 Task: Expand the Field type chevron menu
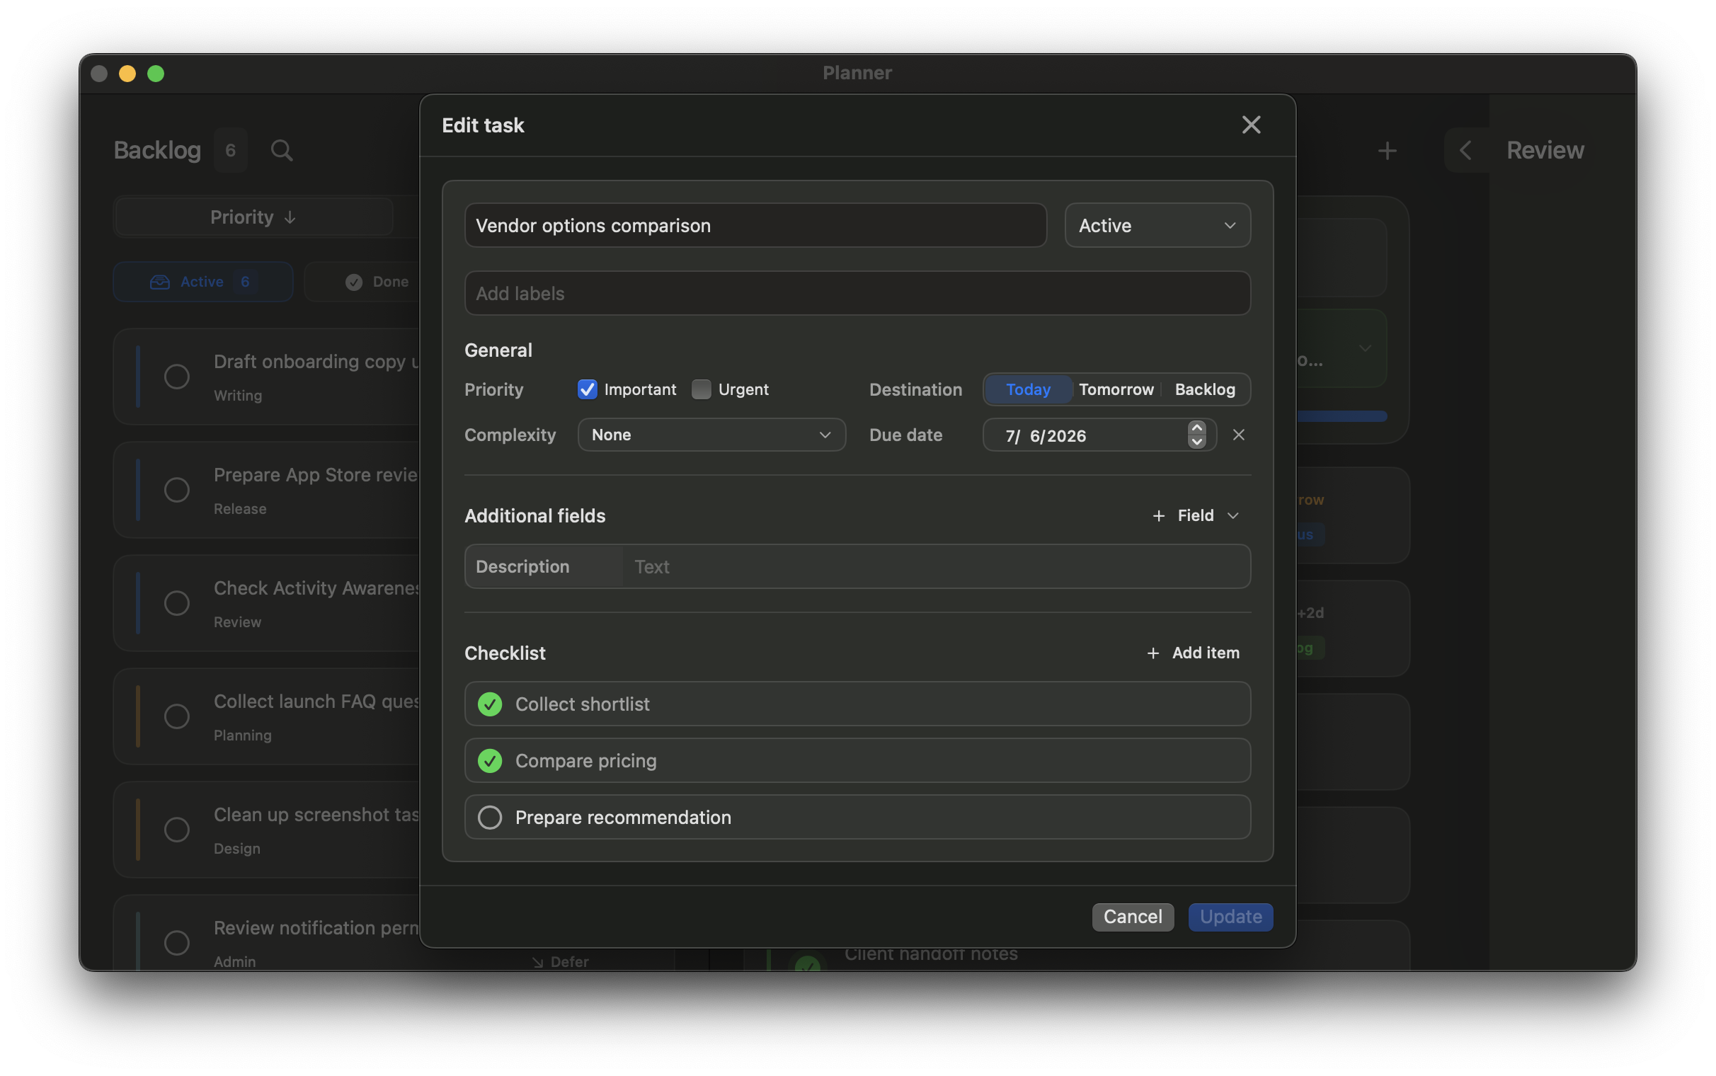click(x=1233, y=516)
